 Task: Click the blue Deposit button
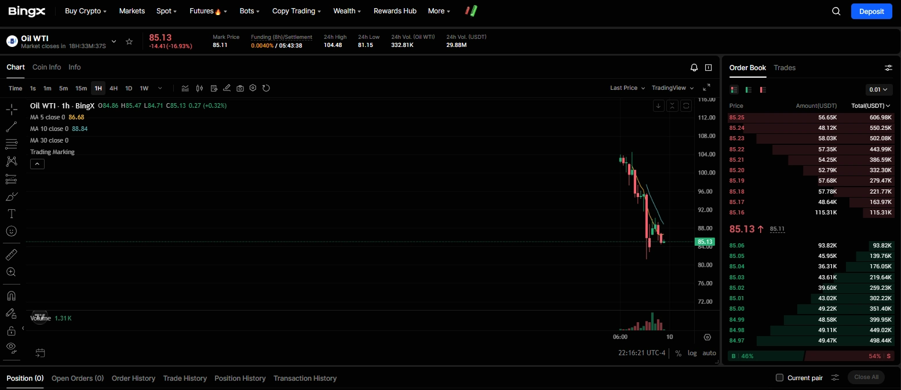pos(871,11)
